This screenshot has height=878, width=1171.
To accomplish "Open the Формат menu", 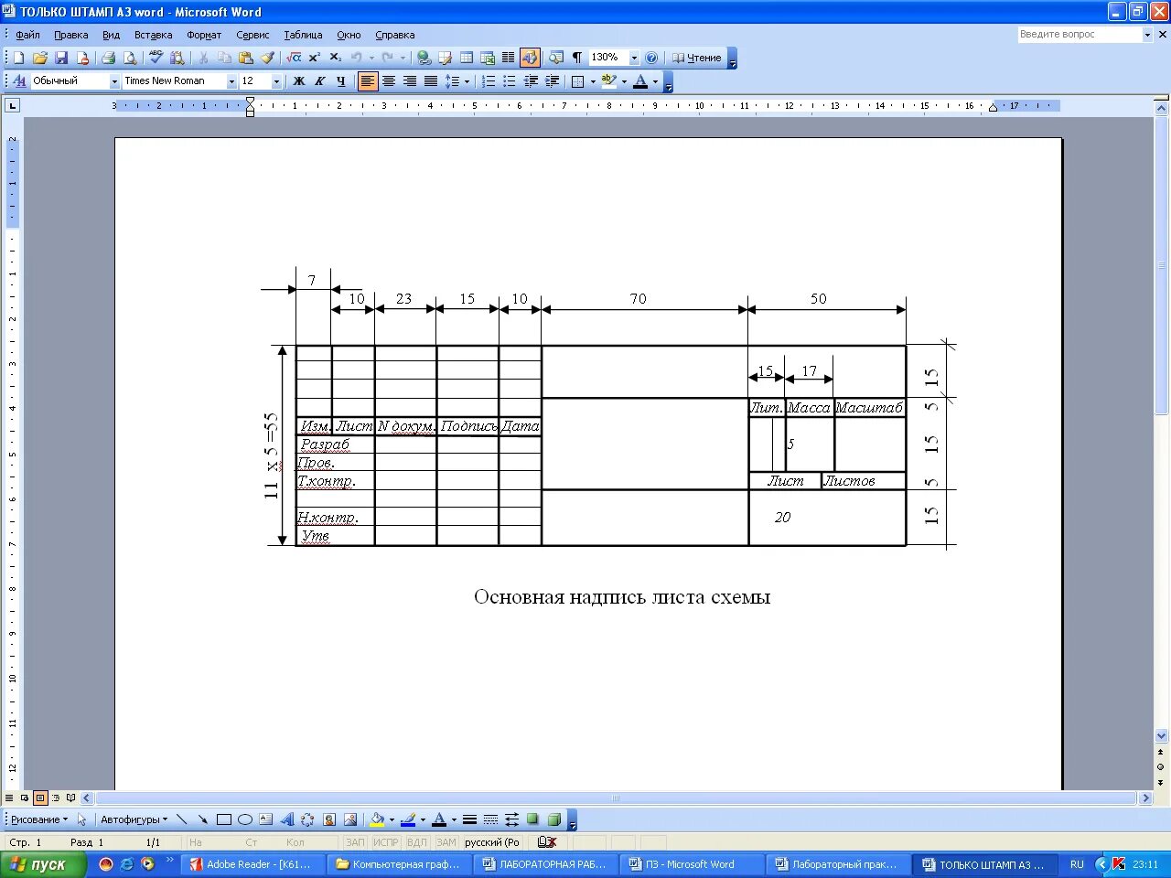I will coord(204,35).
